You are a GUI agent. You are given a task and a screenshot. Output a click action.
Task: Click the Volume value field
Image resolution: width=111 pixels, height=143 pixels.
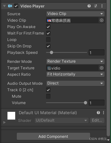(x=97, y=103)
